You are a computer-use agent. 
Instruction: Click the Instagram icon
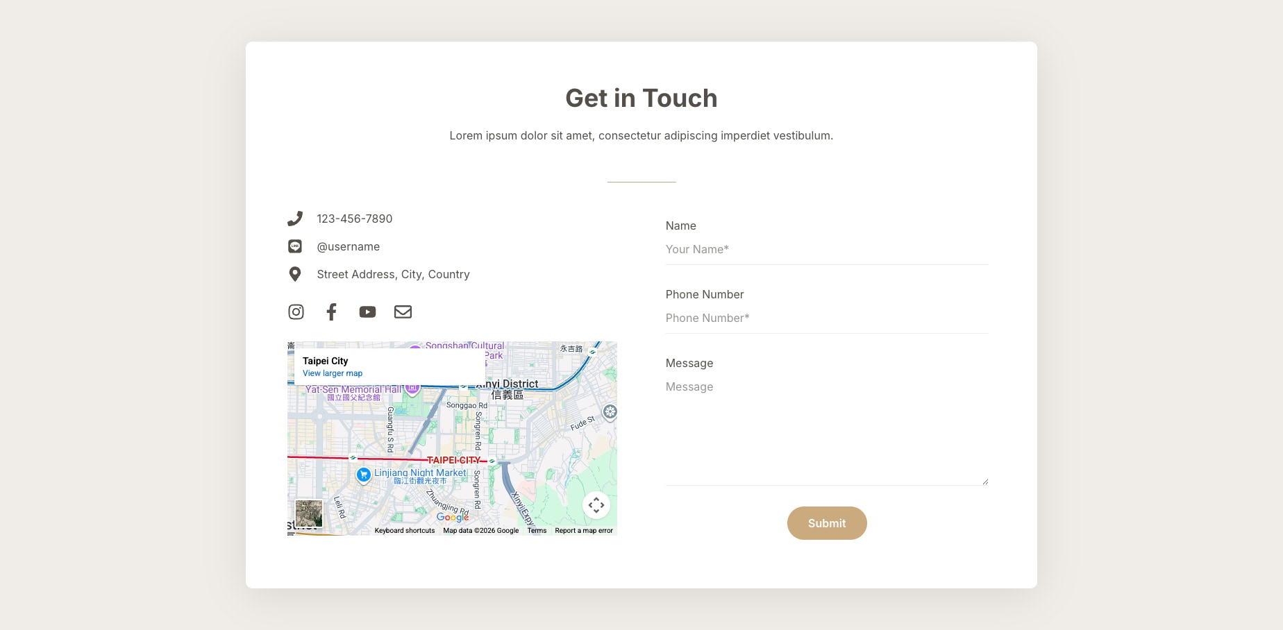[x=296, y=312]
